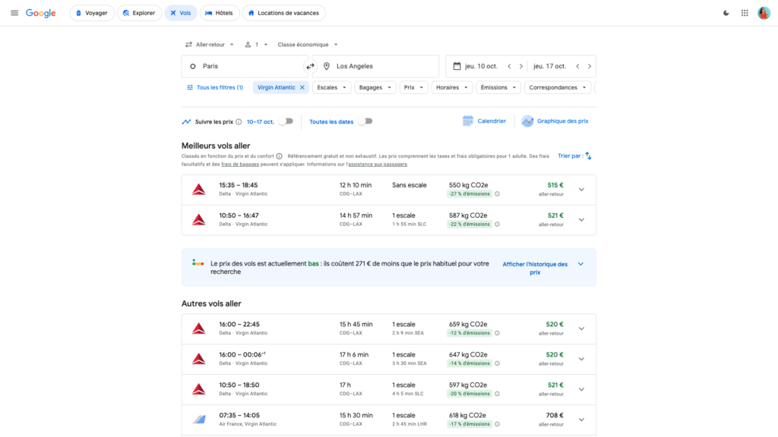Viewport: 778px width, 437px height.
Task: Toggle dark mode moon icon
Action: click(x=726, y=13)
